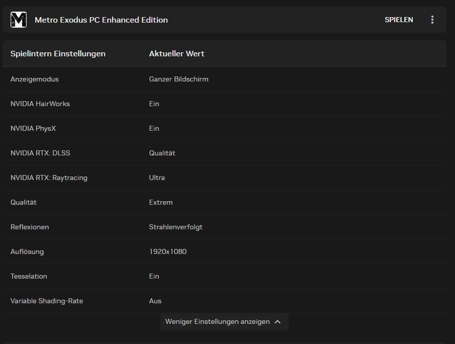This screenshot has width=455, height=344.
Task: Click the SPIELEN button
Action: pos(399,20)
